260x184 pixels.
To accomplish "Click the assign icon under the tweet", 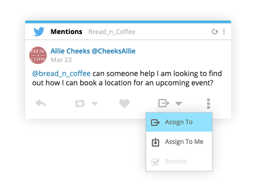I will point(164,103).
